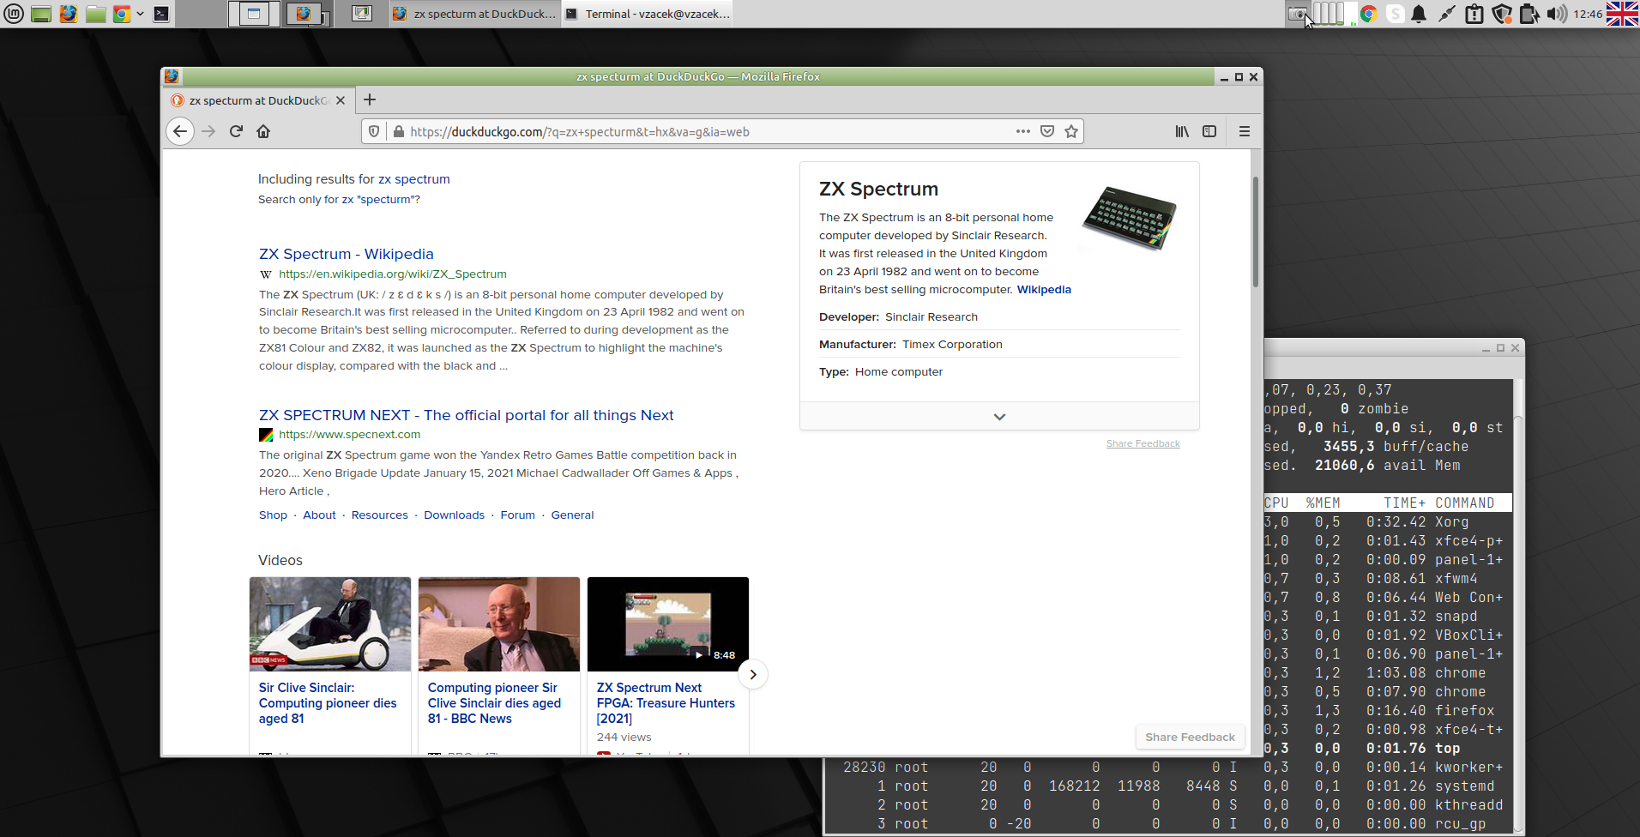Open page actions three-dot menu
Viewport: 1640px width, 837px height.
click(x=1022, y=131)
